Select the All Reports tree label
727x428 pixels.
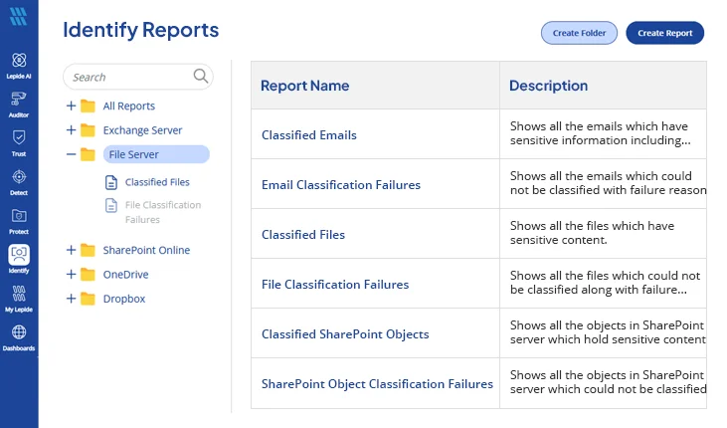129,107
